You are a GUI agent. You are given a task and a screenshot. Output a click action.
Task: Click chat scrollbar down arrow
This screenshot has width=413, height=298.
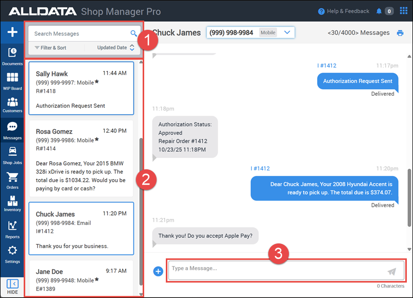click(x=409, y=249)
